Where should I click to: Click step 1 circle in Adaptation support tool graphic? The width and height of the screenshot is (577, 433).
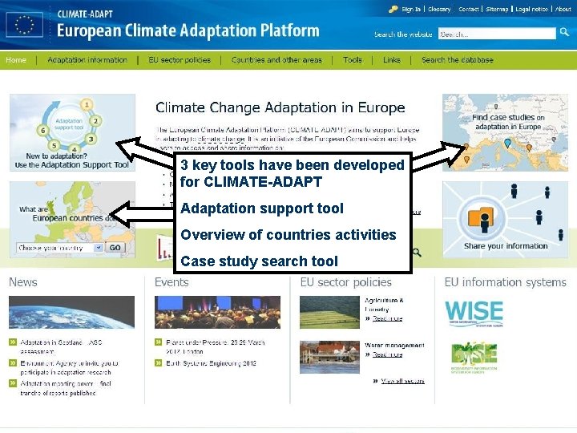tap(87, 105)
